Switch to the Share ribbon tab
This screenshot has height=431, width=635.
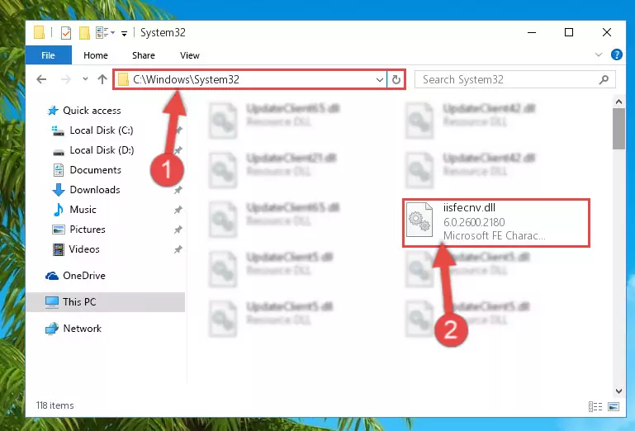point(144,55)
